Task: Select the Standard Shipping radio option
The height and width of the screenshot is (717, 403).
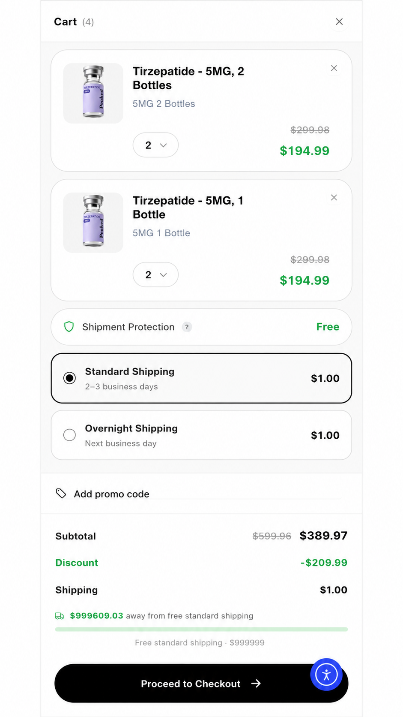Action: click(69, 378)
